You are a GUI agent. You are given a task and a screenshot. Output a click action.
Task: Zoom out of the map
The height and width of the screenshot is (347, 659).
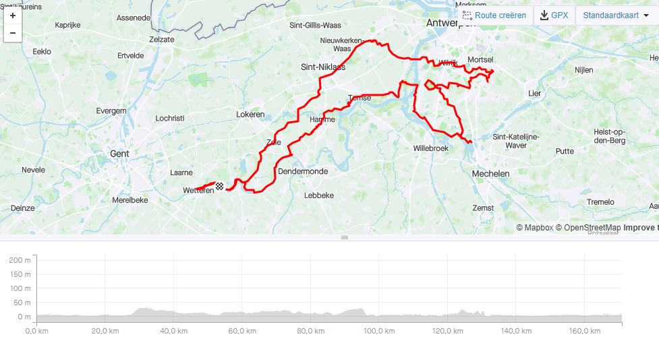(13, 33)
